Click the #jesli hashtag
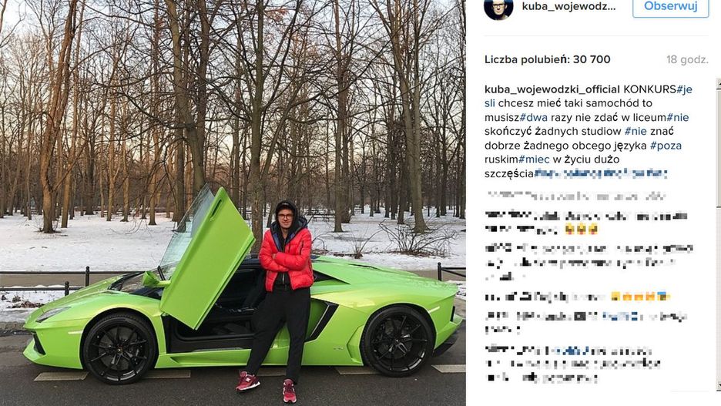This screenshot has height=406, width=721. point(684,89)
